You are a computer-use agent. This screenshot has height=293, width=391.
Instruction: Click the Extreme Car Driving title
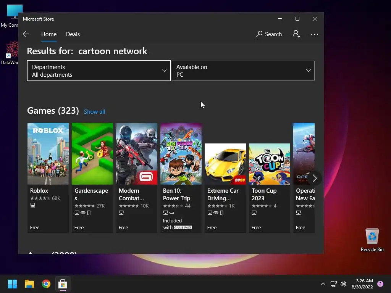point(223,194)
